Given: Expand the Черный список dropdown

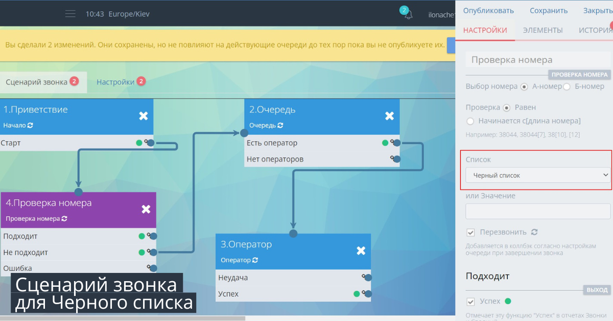Looking at the screenshot, I should tap(538, 175).
